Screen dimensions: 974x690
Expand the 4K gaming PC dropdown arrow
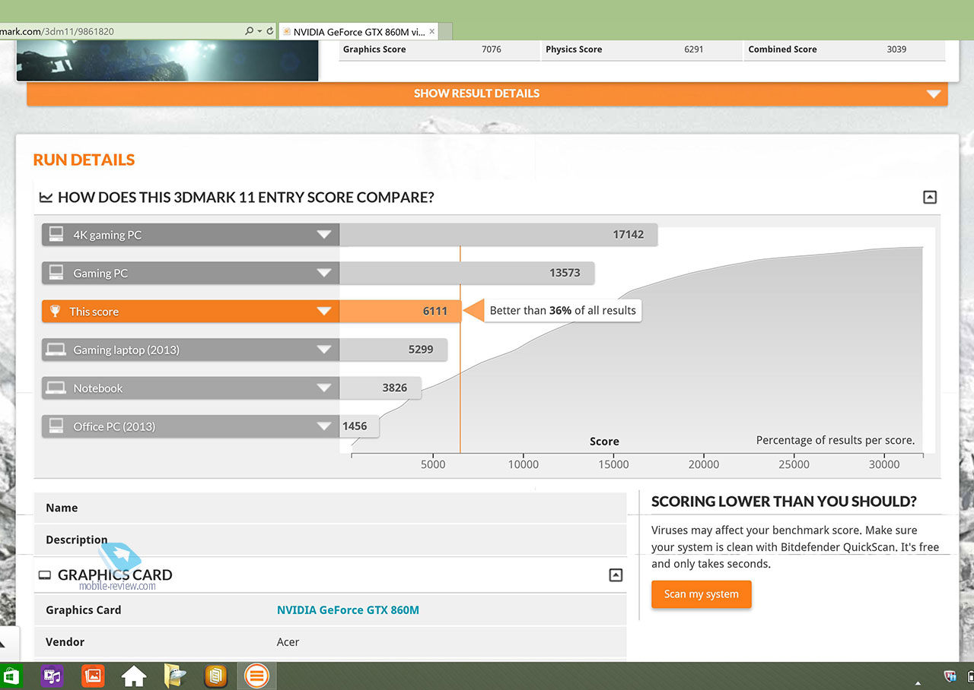(x=324, y=235)
